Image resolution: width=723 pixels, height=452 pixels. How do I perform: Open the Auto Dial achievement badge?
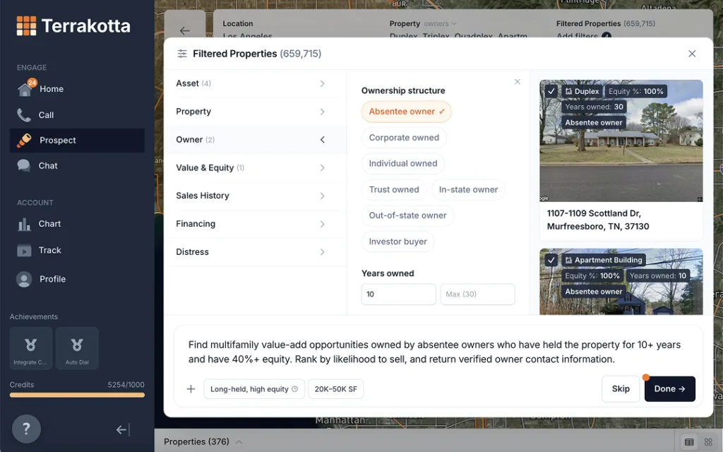click(77, 348)
